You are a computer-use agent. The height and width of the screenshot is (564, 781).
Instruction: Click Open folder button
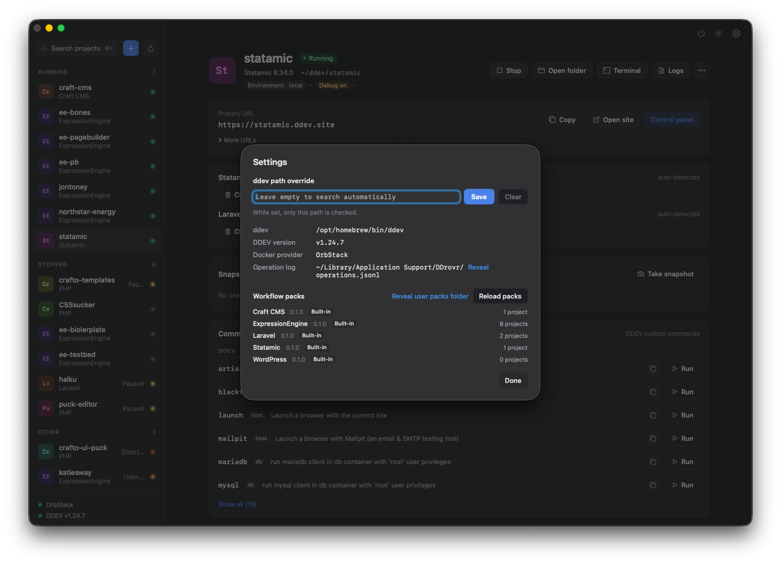tap(562, 70)
